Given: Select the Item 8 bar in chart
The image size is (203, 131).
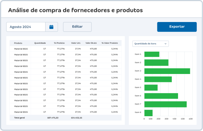Looking at the screenshot, I should tap(148, 113).
